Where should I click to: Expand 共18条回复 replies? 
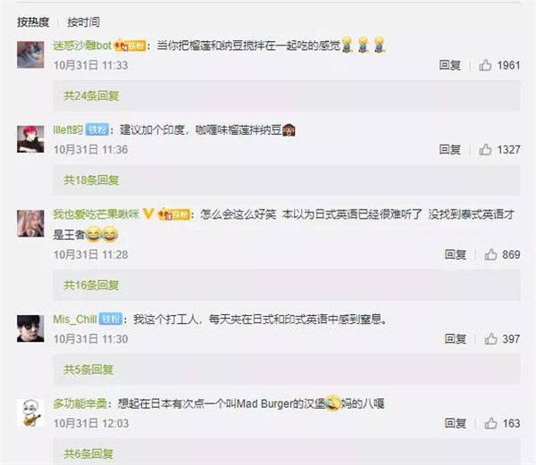(x=91, y=180)
